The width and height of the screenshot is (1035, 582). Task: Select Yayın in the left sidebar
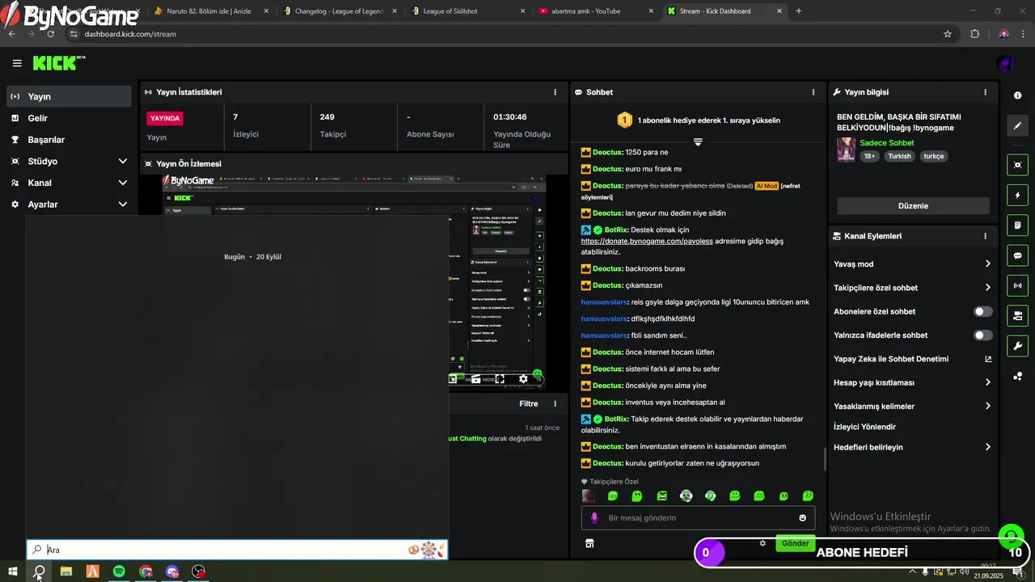coord(69,96)
